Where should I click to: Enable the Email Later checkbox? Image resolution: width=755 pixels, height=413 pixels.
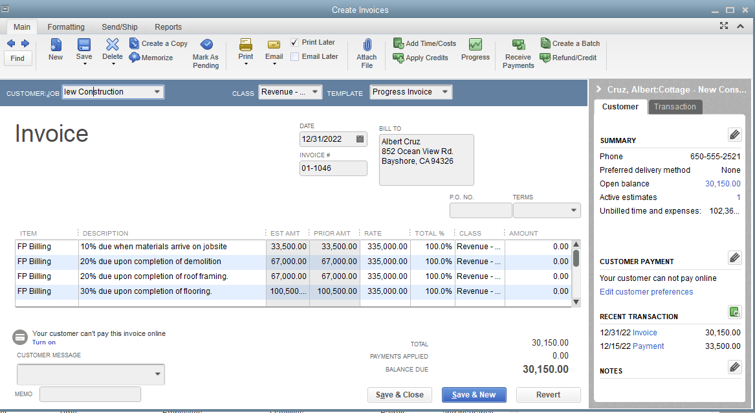tap(294, 56)
